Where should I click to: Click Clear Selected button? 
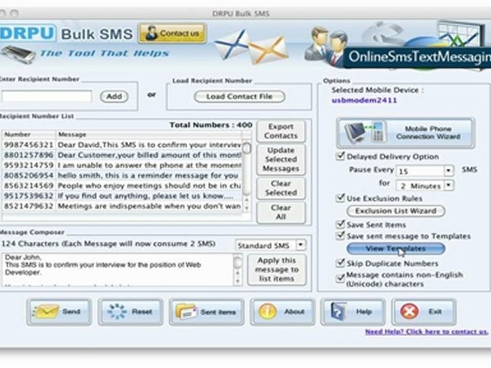point(281,188)
